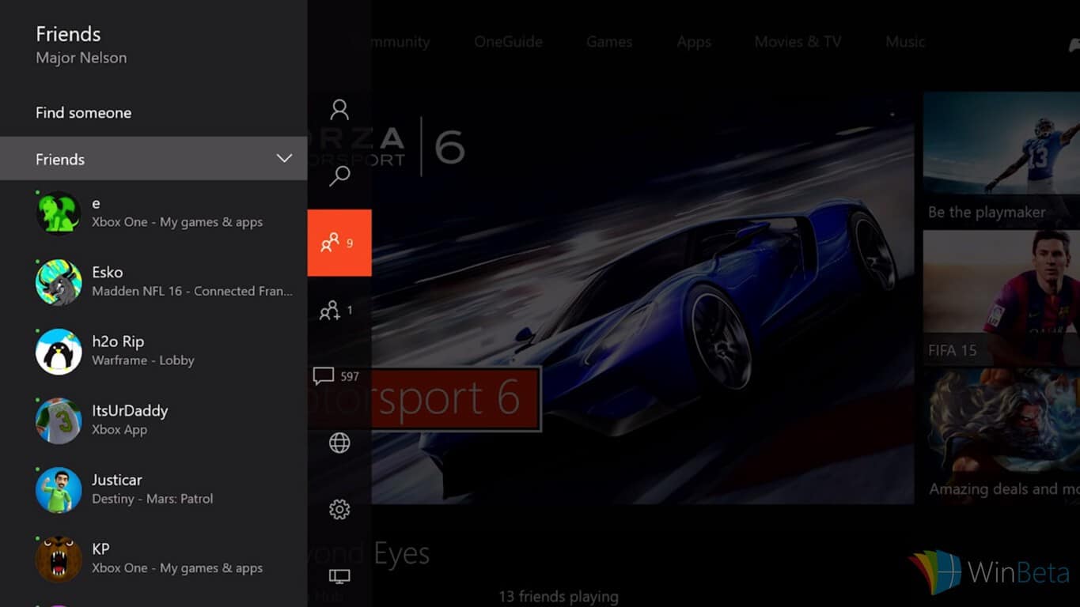Select Find someone option
1080x607 pixels.
click(83, 113)
